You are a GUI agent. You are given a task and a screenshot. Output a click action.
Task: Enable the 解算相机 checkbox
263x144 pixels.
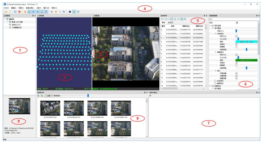pyautogui.click(x=215, y=83)
